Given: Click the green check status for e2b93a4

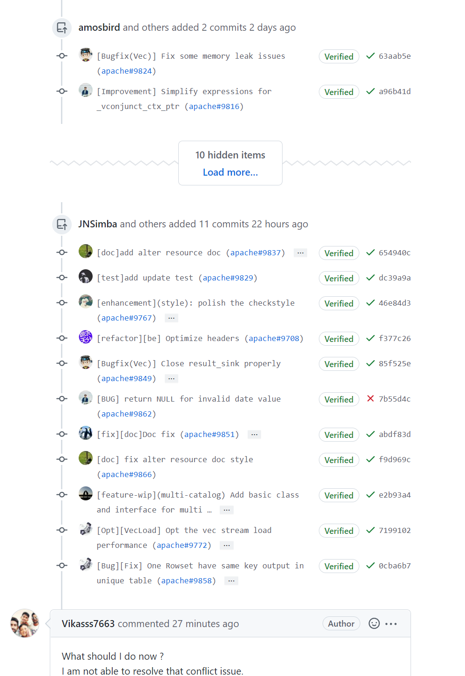Looking at the screenshot, I should click(371, 495).
